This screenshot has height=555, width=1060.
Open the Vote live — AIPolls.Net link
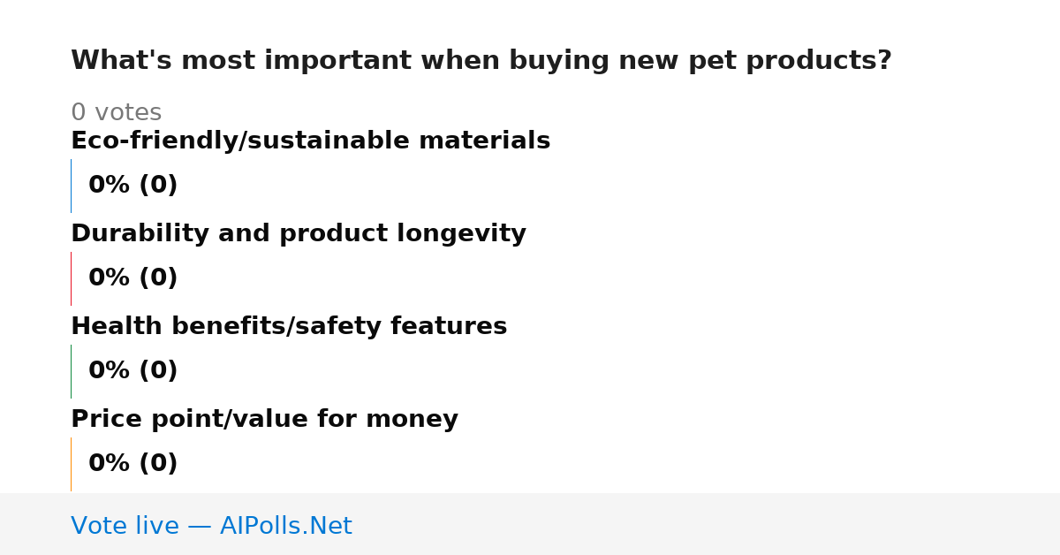point(211,526)
